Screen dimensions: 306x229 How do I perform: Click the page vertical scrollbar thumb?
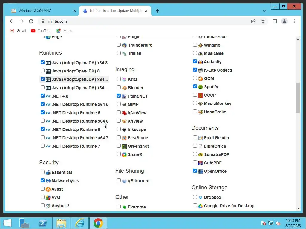pyautogui.click(x=298, y=98)
